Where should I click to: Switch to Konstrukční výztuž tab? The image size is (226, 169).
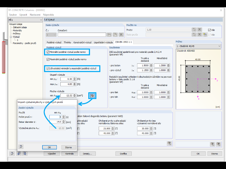click(x=82, y=42)
